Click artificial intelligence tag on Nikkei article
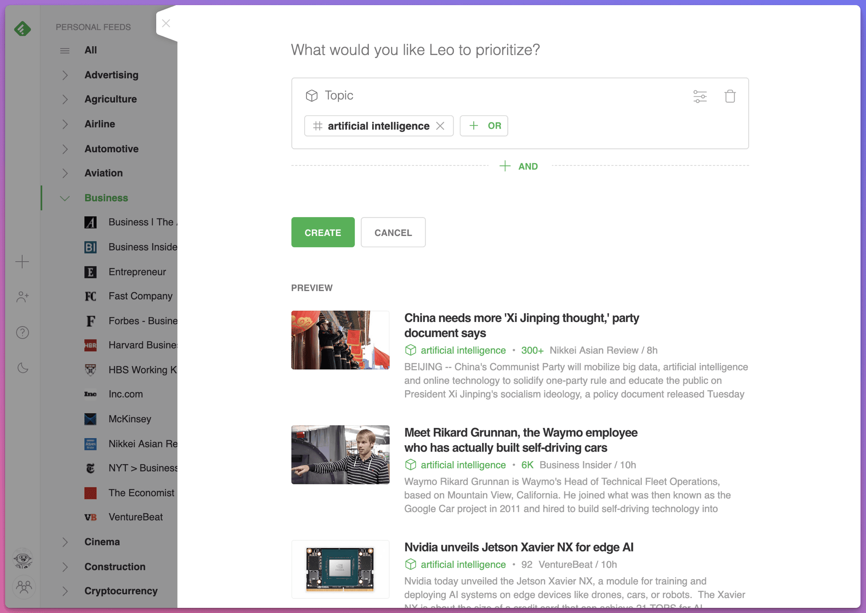Viewport: 866px width, 613px height. coord(463,350)
